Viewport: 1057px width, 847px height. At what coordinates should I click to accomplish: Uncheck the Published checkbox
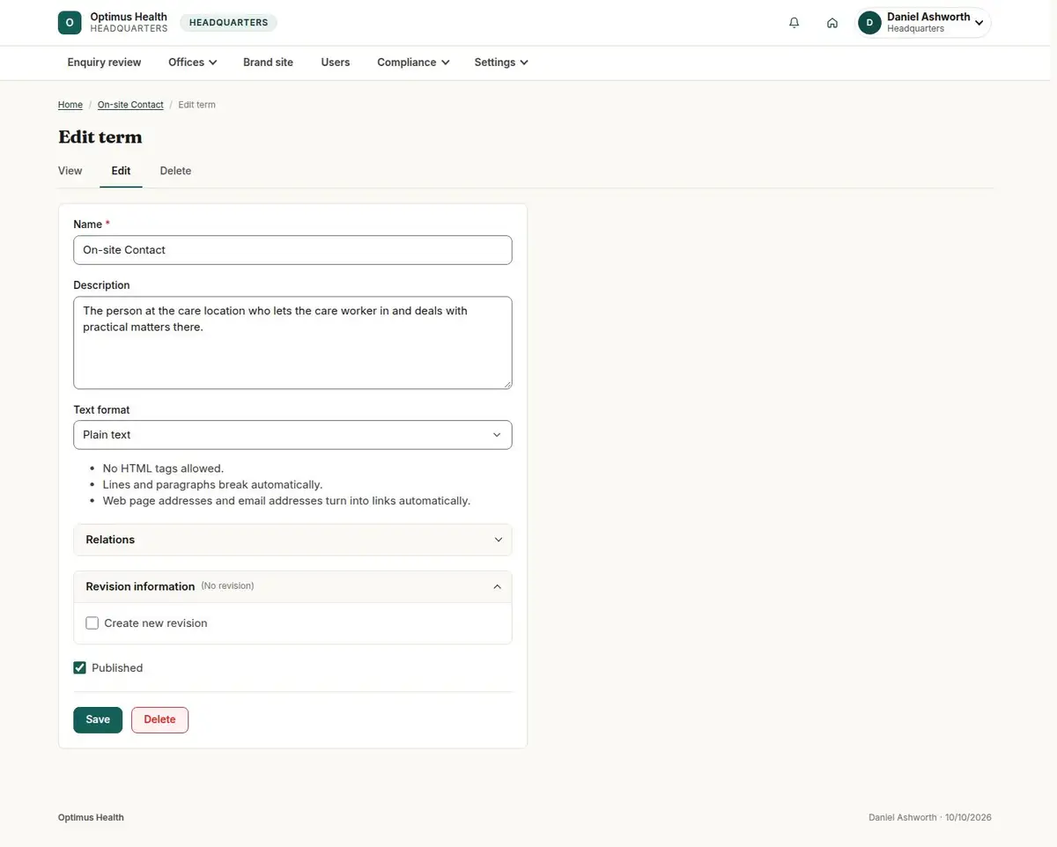click(80, 668)
